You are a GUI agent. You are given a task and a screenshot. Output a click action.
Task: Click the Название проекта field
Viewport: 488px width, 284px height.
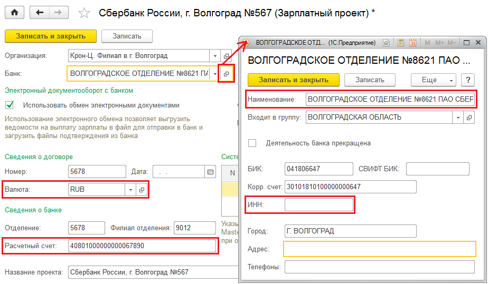tap(154, 272)
